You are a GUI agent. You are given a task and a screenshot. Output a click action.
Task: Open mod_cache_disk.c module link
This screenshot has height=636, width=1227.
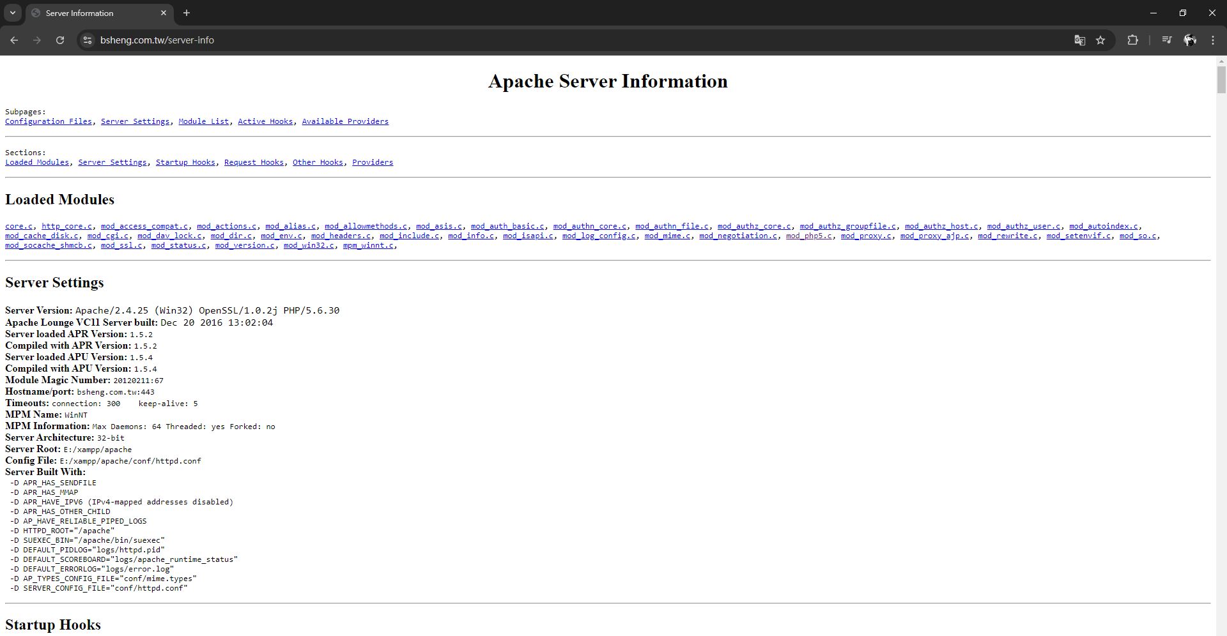pyautogui.click(x=42, y=236)
